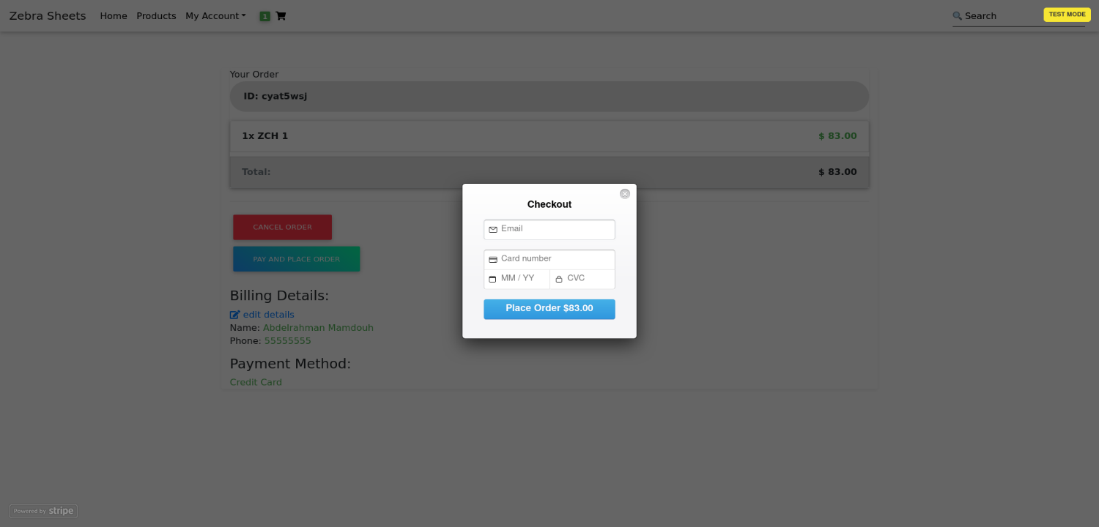The image size is (1099, 527).
Task: Go to the Products page
Action: [x=156, y=16]
